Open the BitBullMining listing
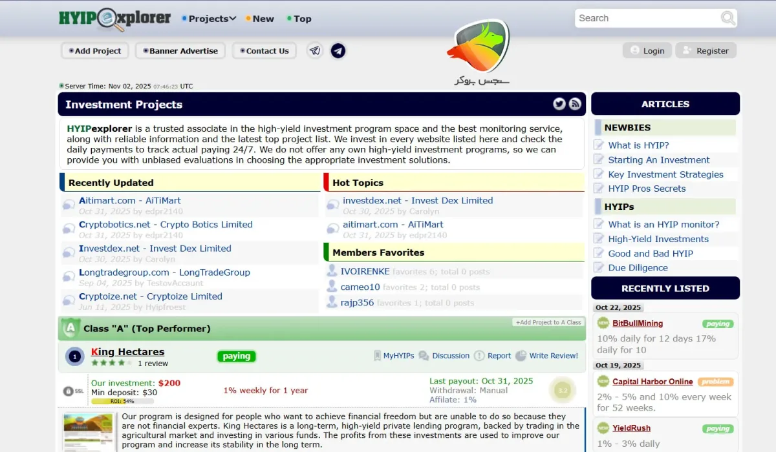 point(638,324)
